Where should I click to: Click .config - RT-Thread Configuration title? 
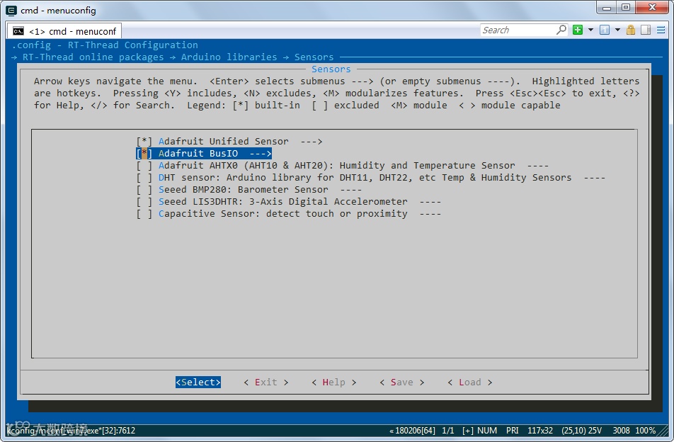pyautogui.click(x=105, y=45)
